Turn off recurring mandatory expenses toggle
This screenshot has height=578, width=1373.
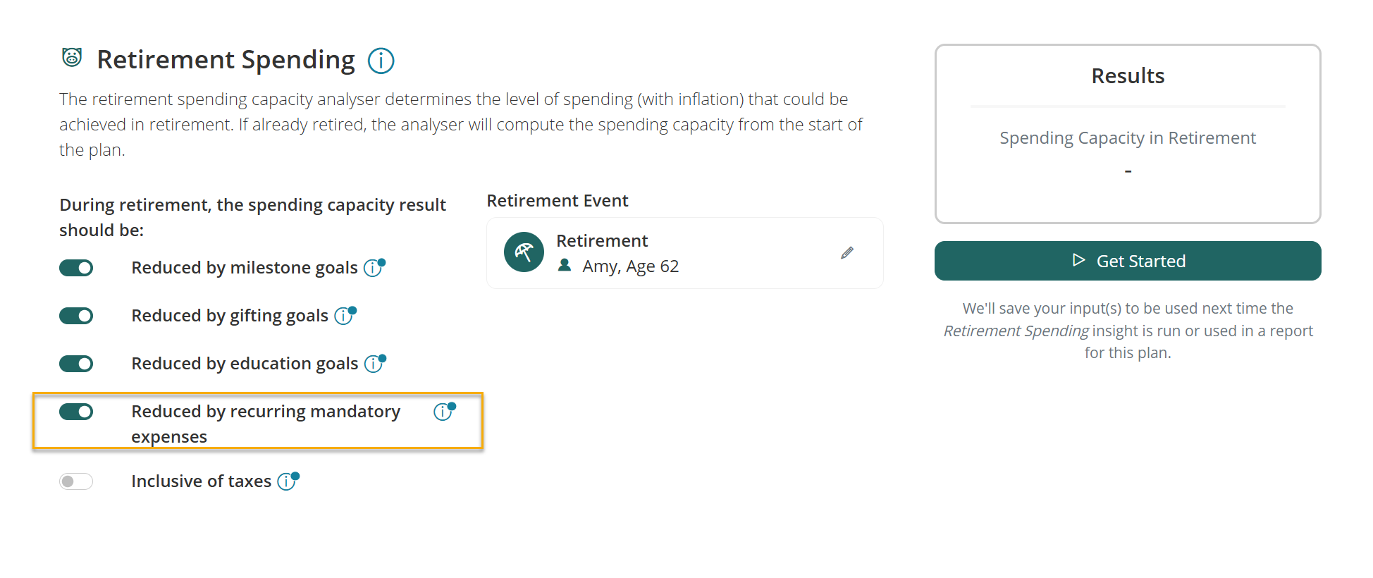(76, 412)
